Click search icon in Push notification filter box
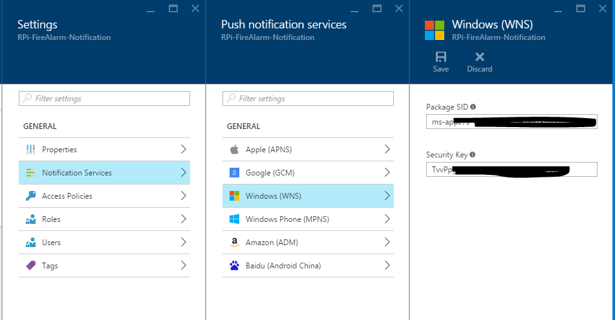615x320 pixels. click(231, 98)
